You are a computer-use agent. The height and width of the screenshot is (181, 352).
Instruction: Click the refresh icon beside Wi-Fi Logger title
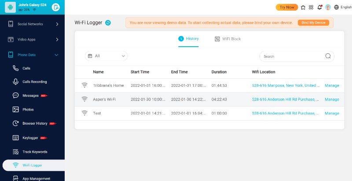coord(108,22)
